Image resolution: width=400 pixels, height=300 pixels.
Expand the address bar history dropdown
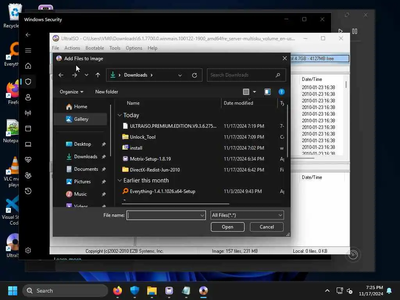(x=180, y=75)
